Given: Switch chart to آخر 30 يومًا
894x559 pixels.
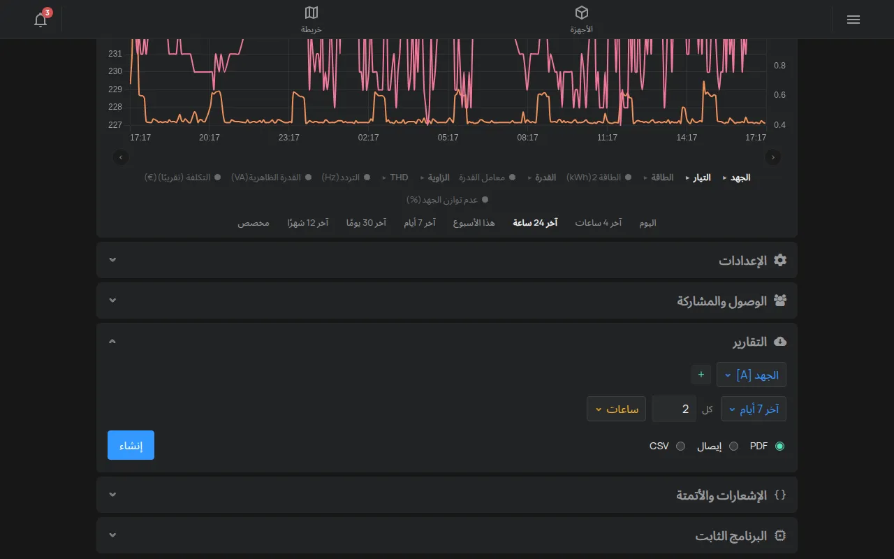Looking at the screenshot, I should click(x=366, y=223).
